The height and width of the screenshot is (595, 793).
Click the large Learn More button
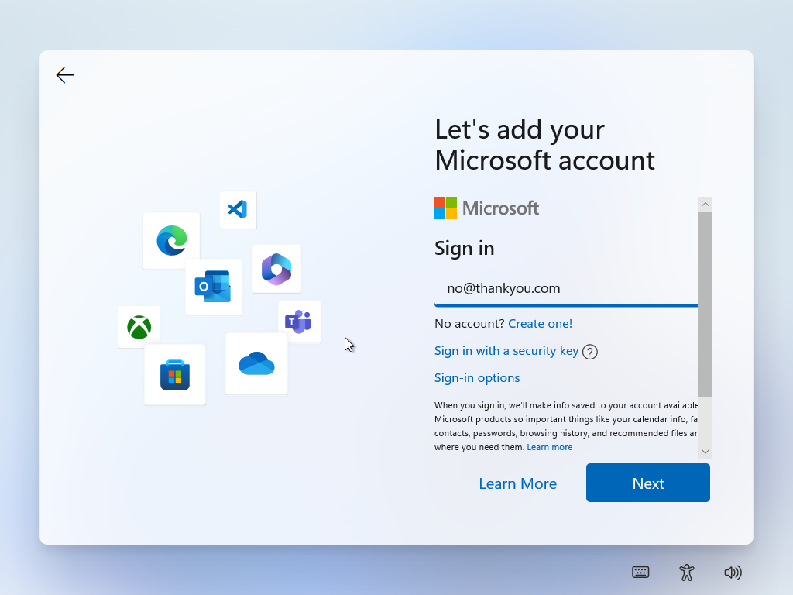[x=518, y=483]
